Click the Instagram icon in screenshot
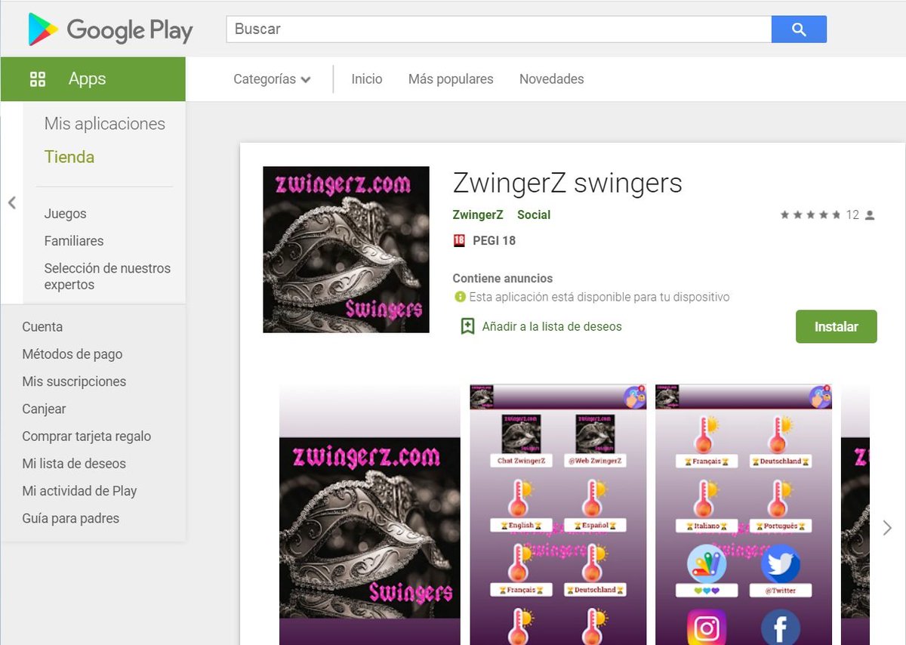906x645 pixels. click(x=707, y=627)
